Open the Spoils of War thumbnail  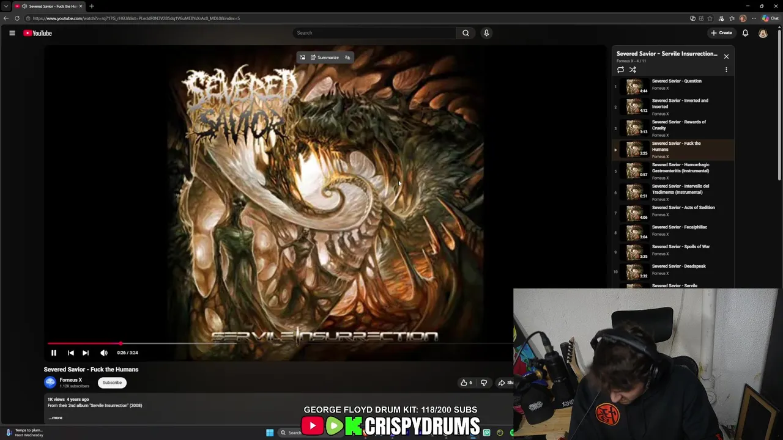(636, 252)
